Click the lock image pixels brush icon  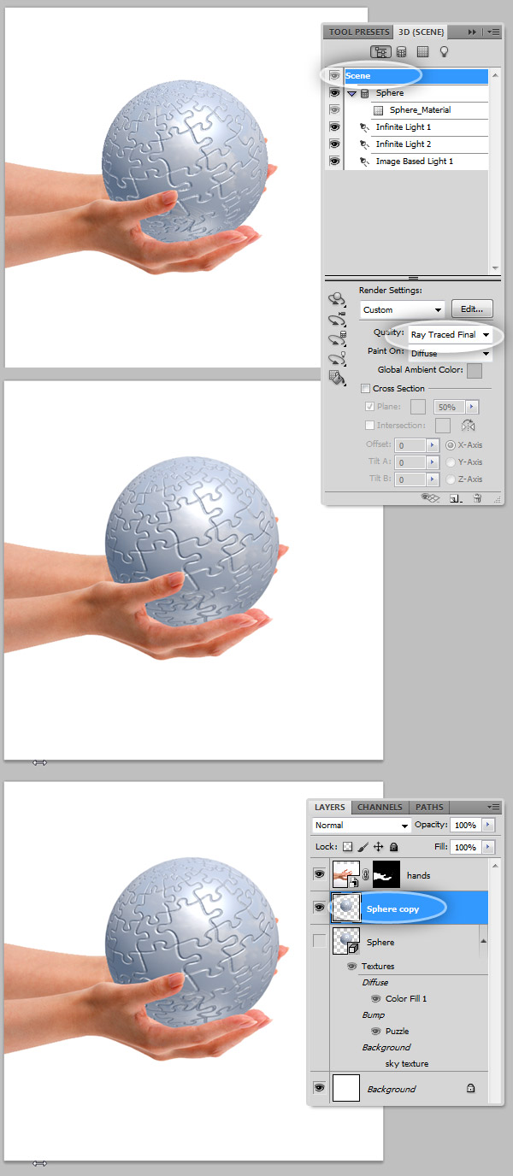pyautogui.click(x=363, y=847)
